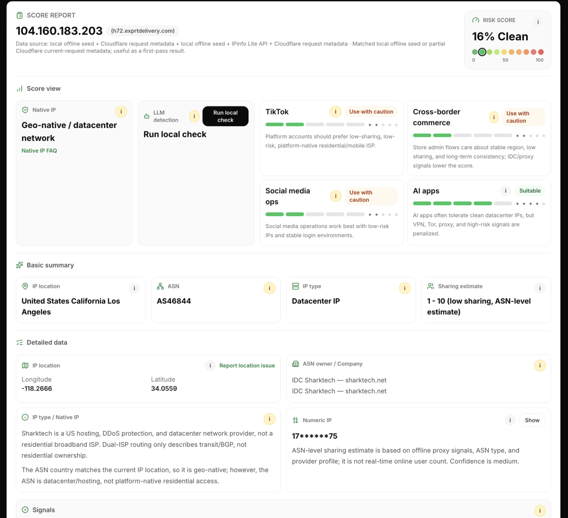The width and height of the screenshot is (568, 518).
Task: Click the IP address 104.160.183.203
Action: [59, 31]
